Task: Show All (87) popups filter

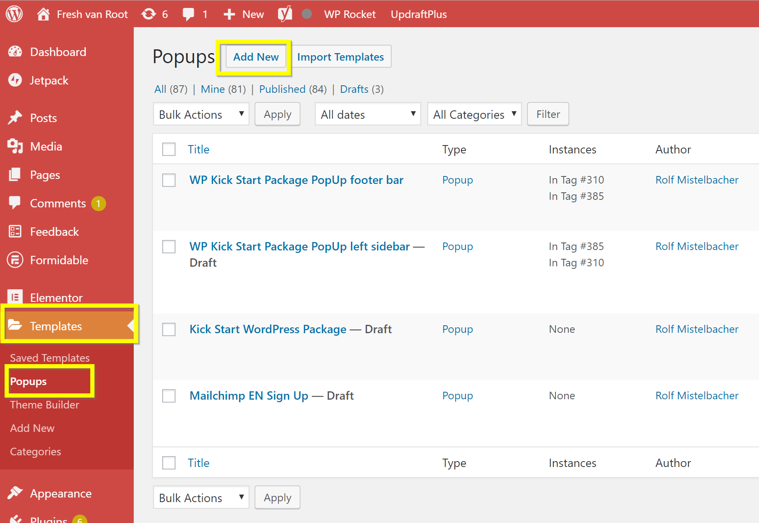Action: click(171, 89)
